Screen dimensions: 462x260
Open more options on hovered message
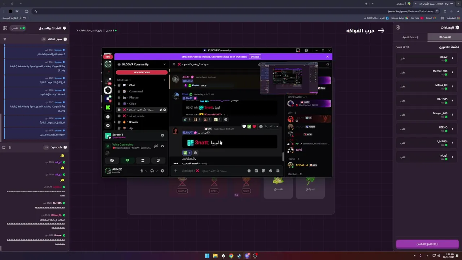tap(276, 127)
